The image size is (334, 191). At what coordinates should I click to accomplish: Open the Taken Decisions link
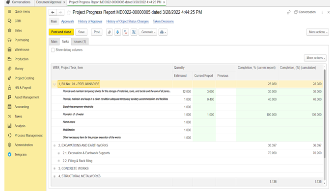(x=163, y=22)
